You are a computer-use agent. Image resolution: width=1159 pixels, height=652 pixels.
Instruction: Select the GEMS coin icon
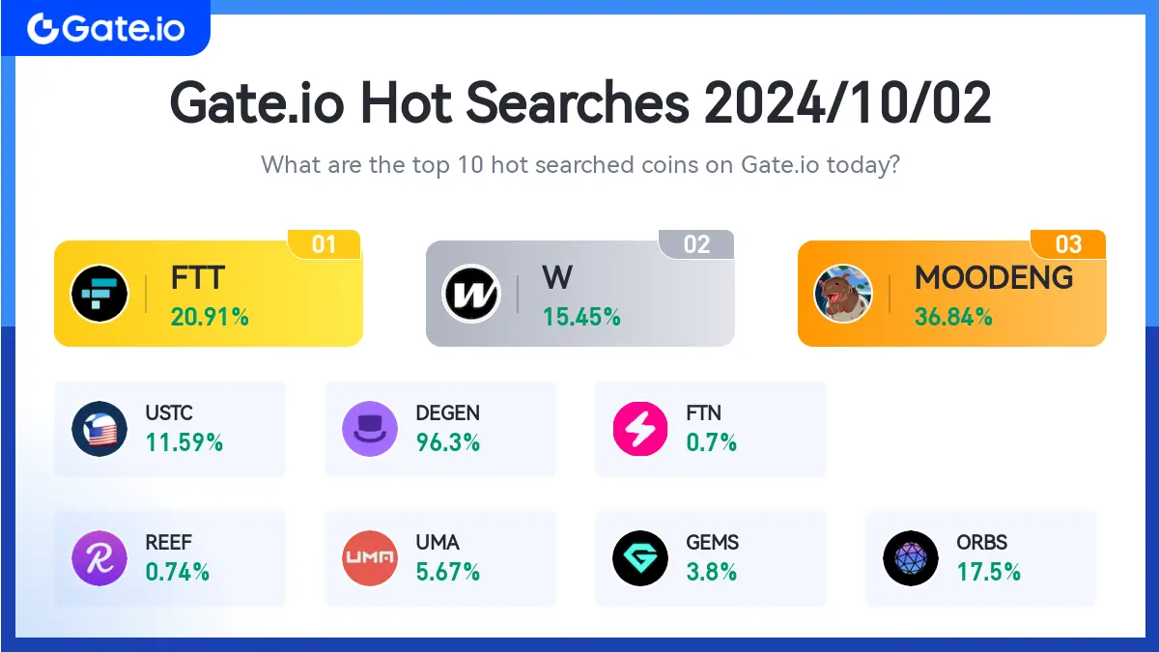pyautogui.click(x=640, y=558)
